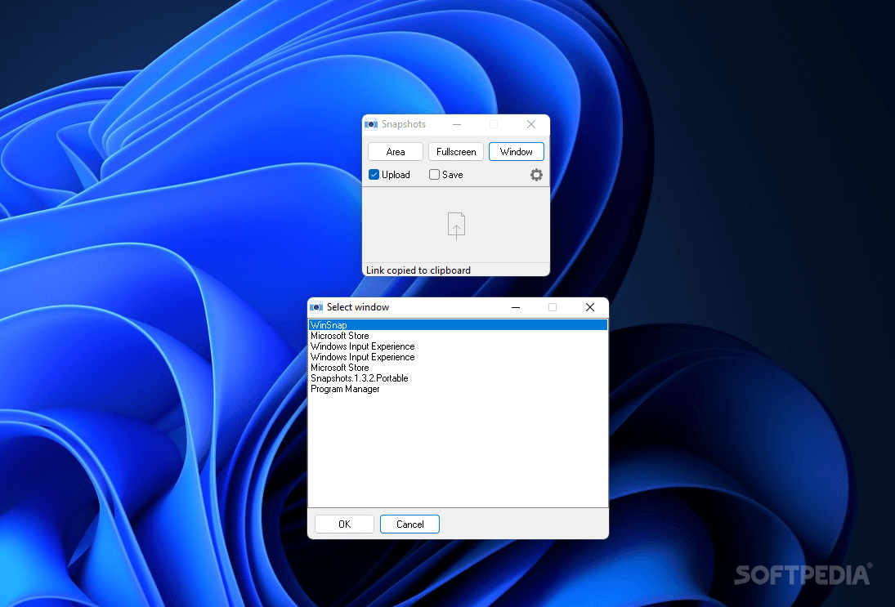The image size is (895, 607).
Task: Take a Fullscreen capture
Action: [456, 152]
